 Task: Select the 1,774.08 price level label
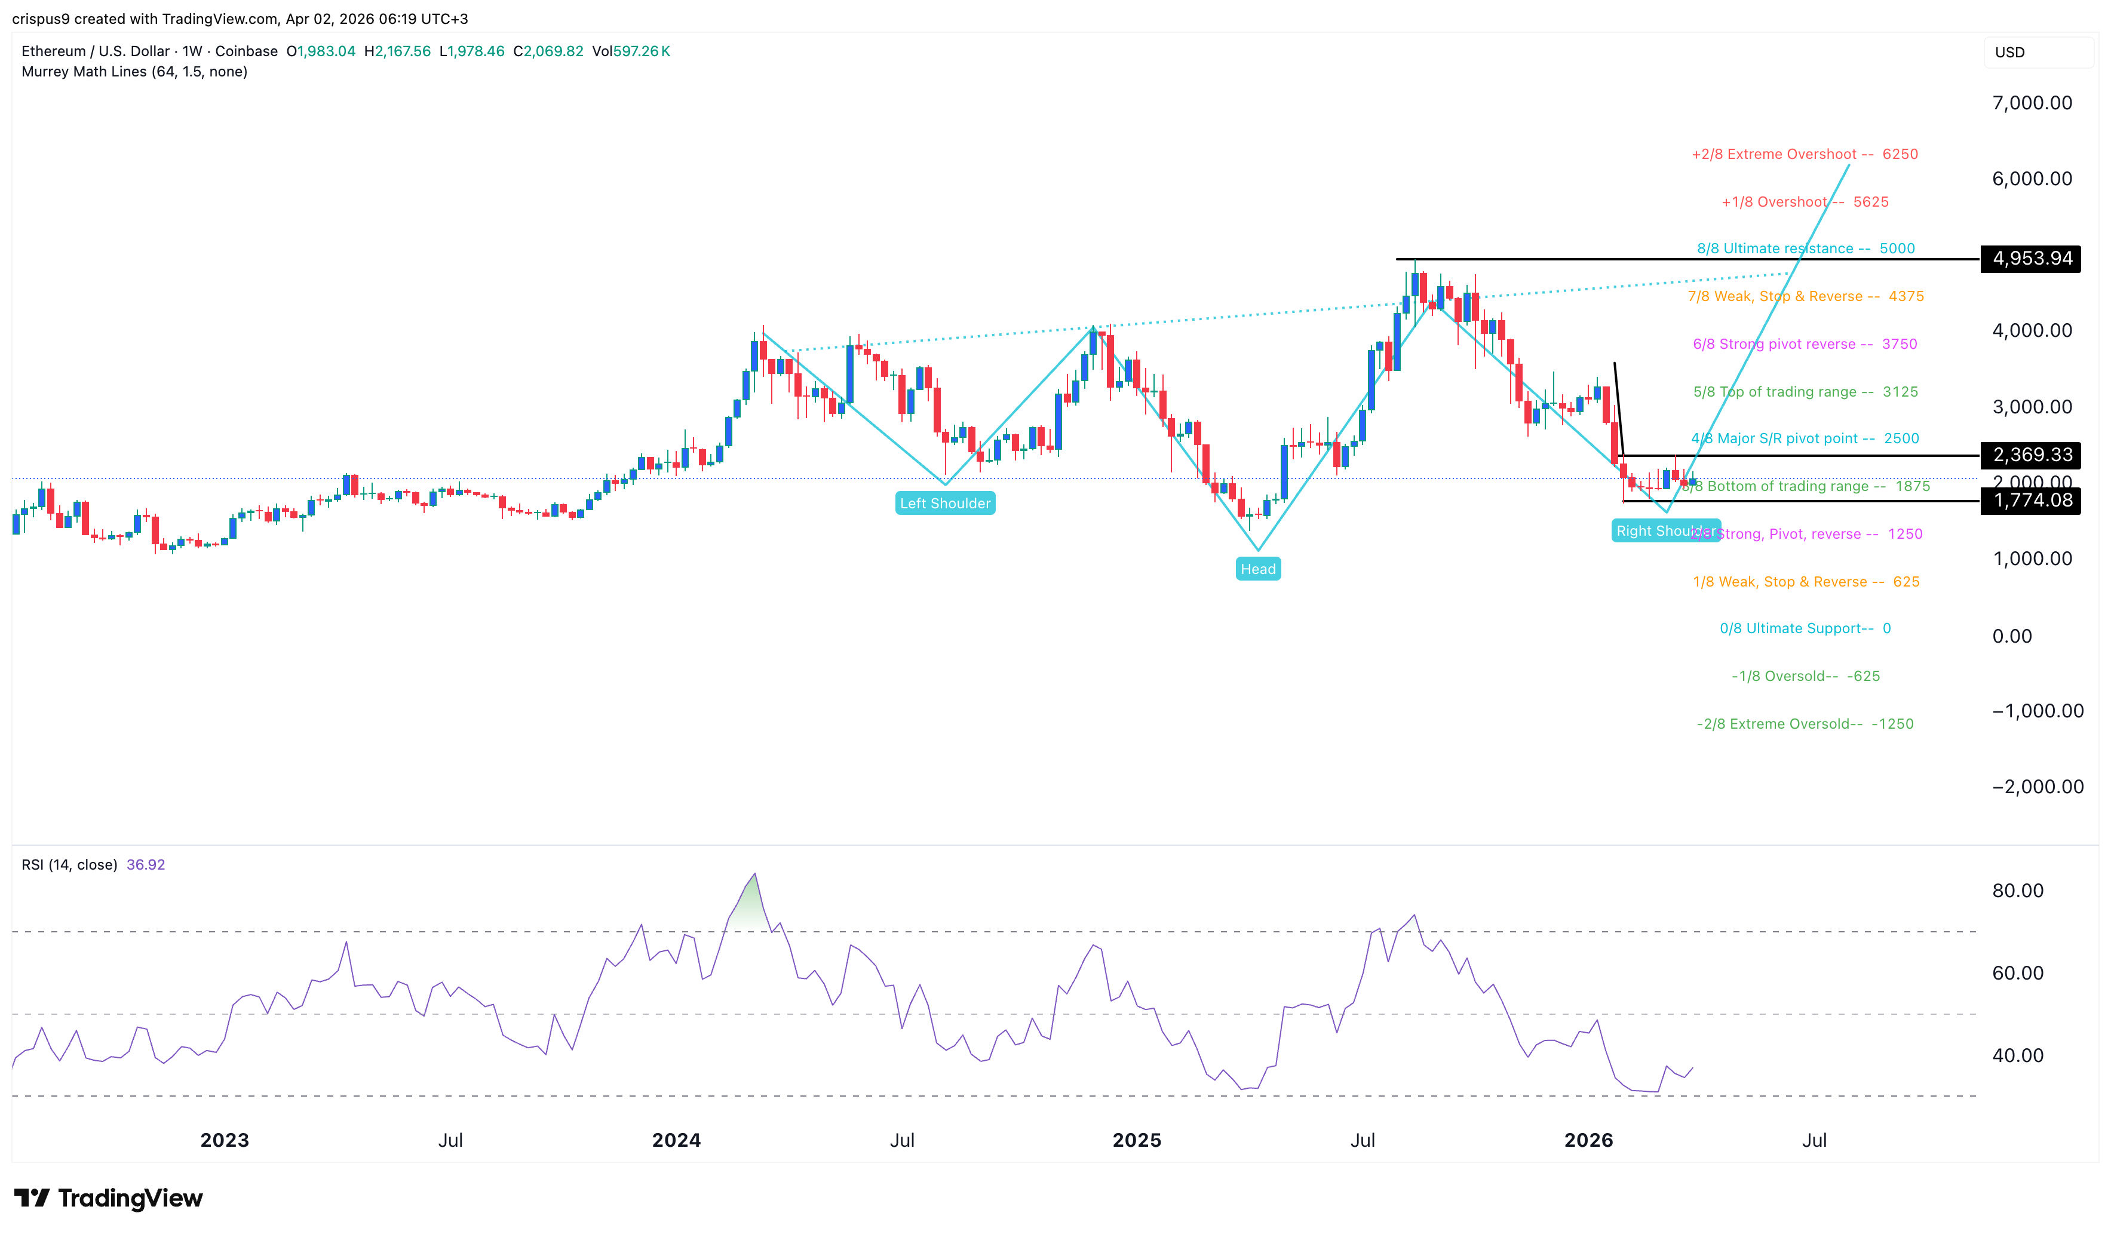[x=2030, y=500]
